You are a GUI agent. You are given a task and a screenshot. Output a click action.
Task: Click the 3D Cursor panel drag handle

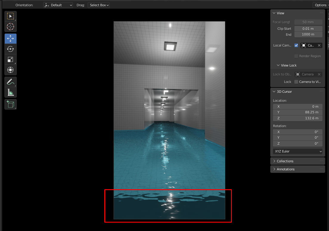(322, 91)
